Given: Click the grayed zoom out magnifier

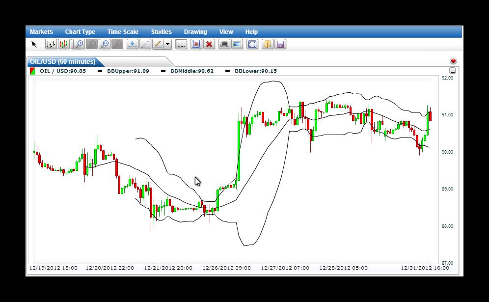Looking at the screenshot, I should (92, 44).
